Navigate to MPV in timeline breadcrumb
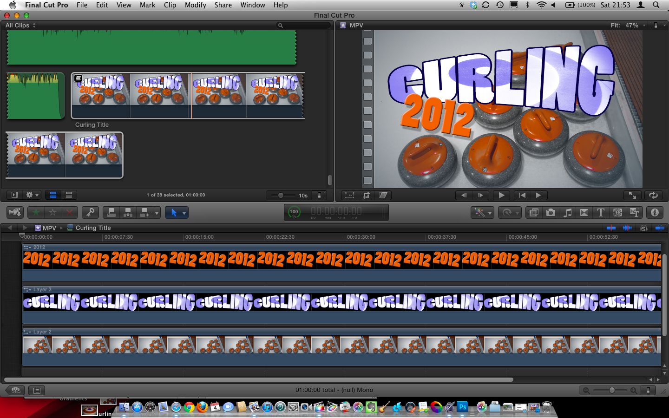The image size is (669, 418). tap(46, 228)
